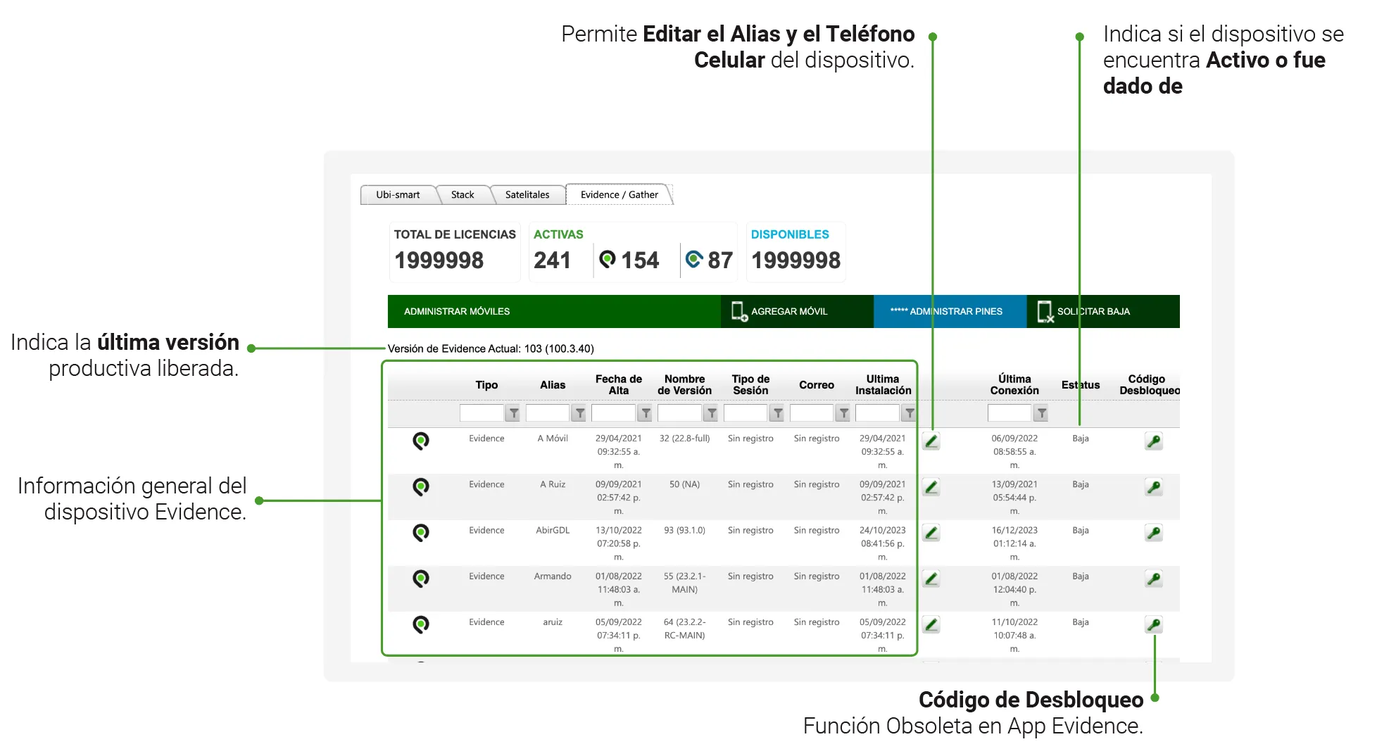
Task: Click the blue Gather icon beside 87
Action: [x=694, y=260]
